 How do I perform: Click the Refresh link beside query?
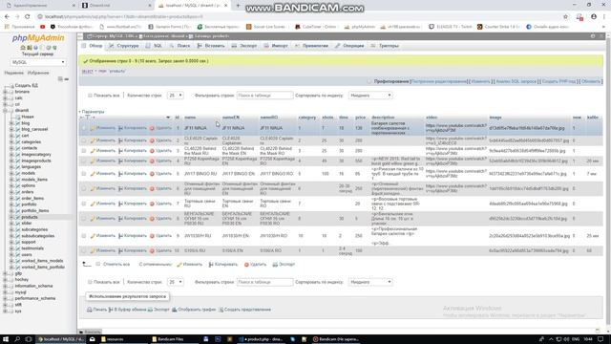pyautogui.click(x=591, y=81)
